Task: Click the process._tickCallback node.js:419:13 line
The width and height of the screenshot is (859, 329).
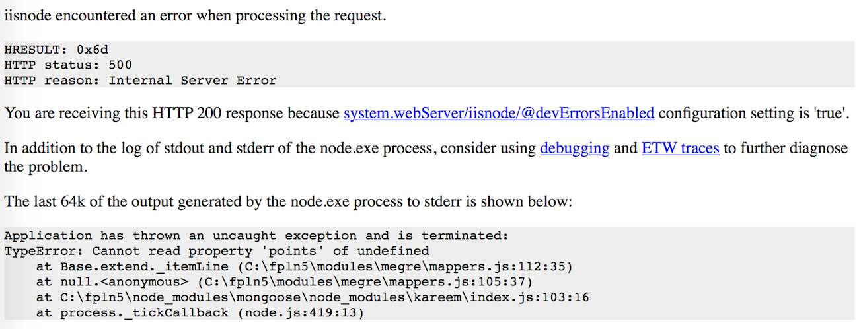Action: point(200,312)
